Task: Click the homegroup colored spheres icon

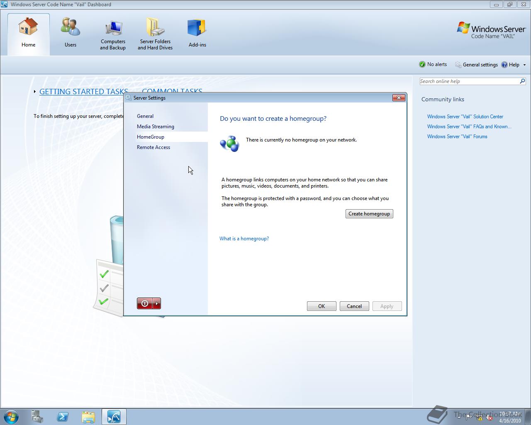Action: pyautogui.click(x=230, y=144)
